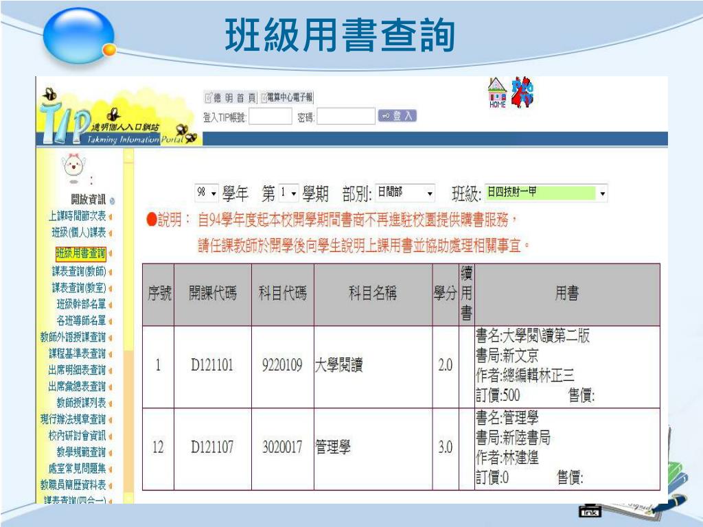The height and width of the screenshot is (527, 703).
Task: Select 班級用書查詢 in the sidebar
Action: coord(81,253)
